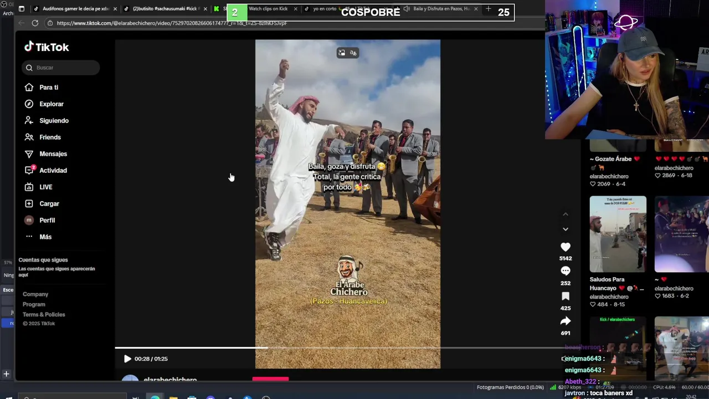Viewport: 709px width, 399px height.
Task: Go to Siguiendo in the sidebar
Action: [54, 121]
